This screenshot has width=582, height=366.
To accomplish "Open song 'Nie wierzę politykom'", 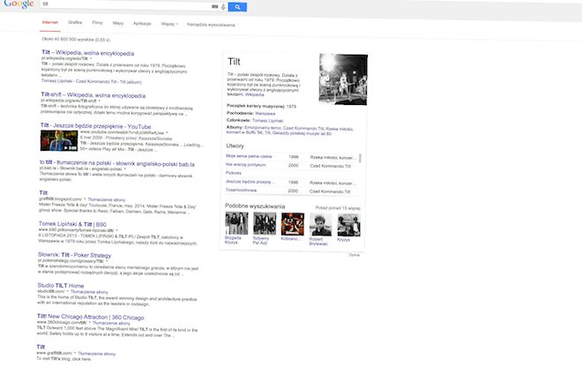I will pyautogui.click(x=246, y=164).
